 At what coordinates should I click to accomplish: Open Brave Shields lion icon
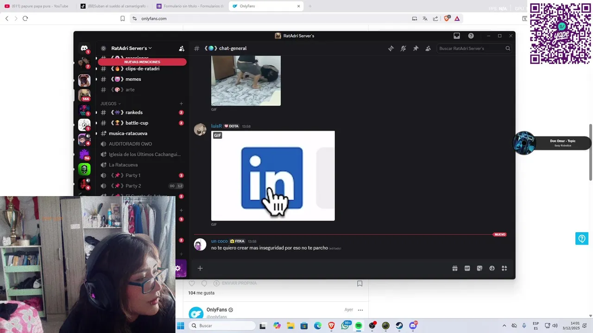coord(447,18)
